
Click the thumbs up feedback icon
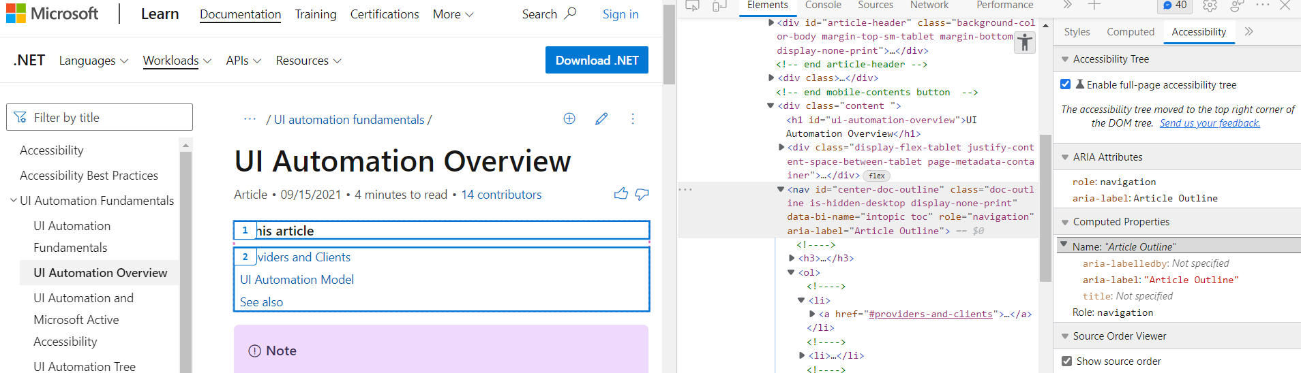(x=620, y=194)
